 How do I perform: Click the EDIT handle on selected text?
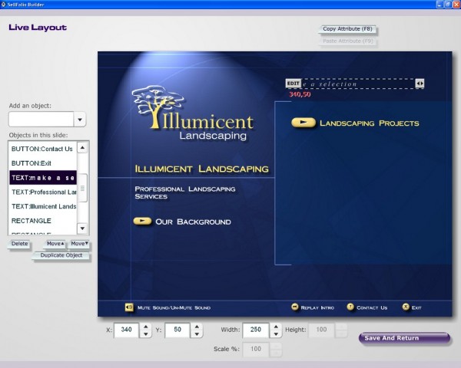click(293, 84)
